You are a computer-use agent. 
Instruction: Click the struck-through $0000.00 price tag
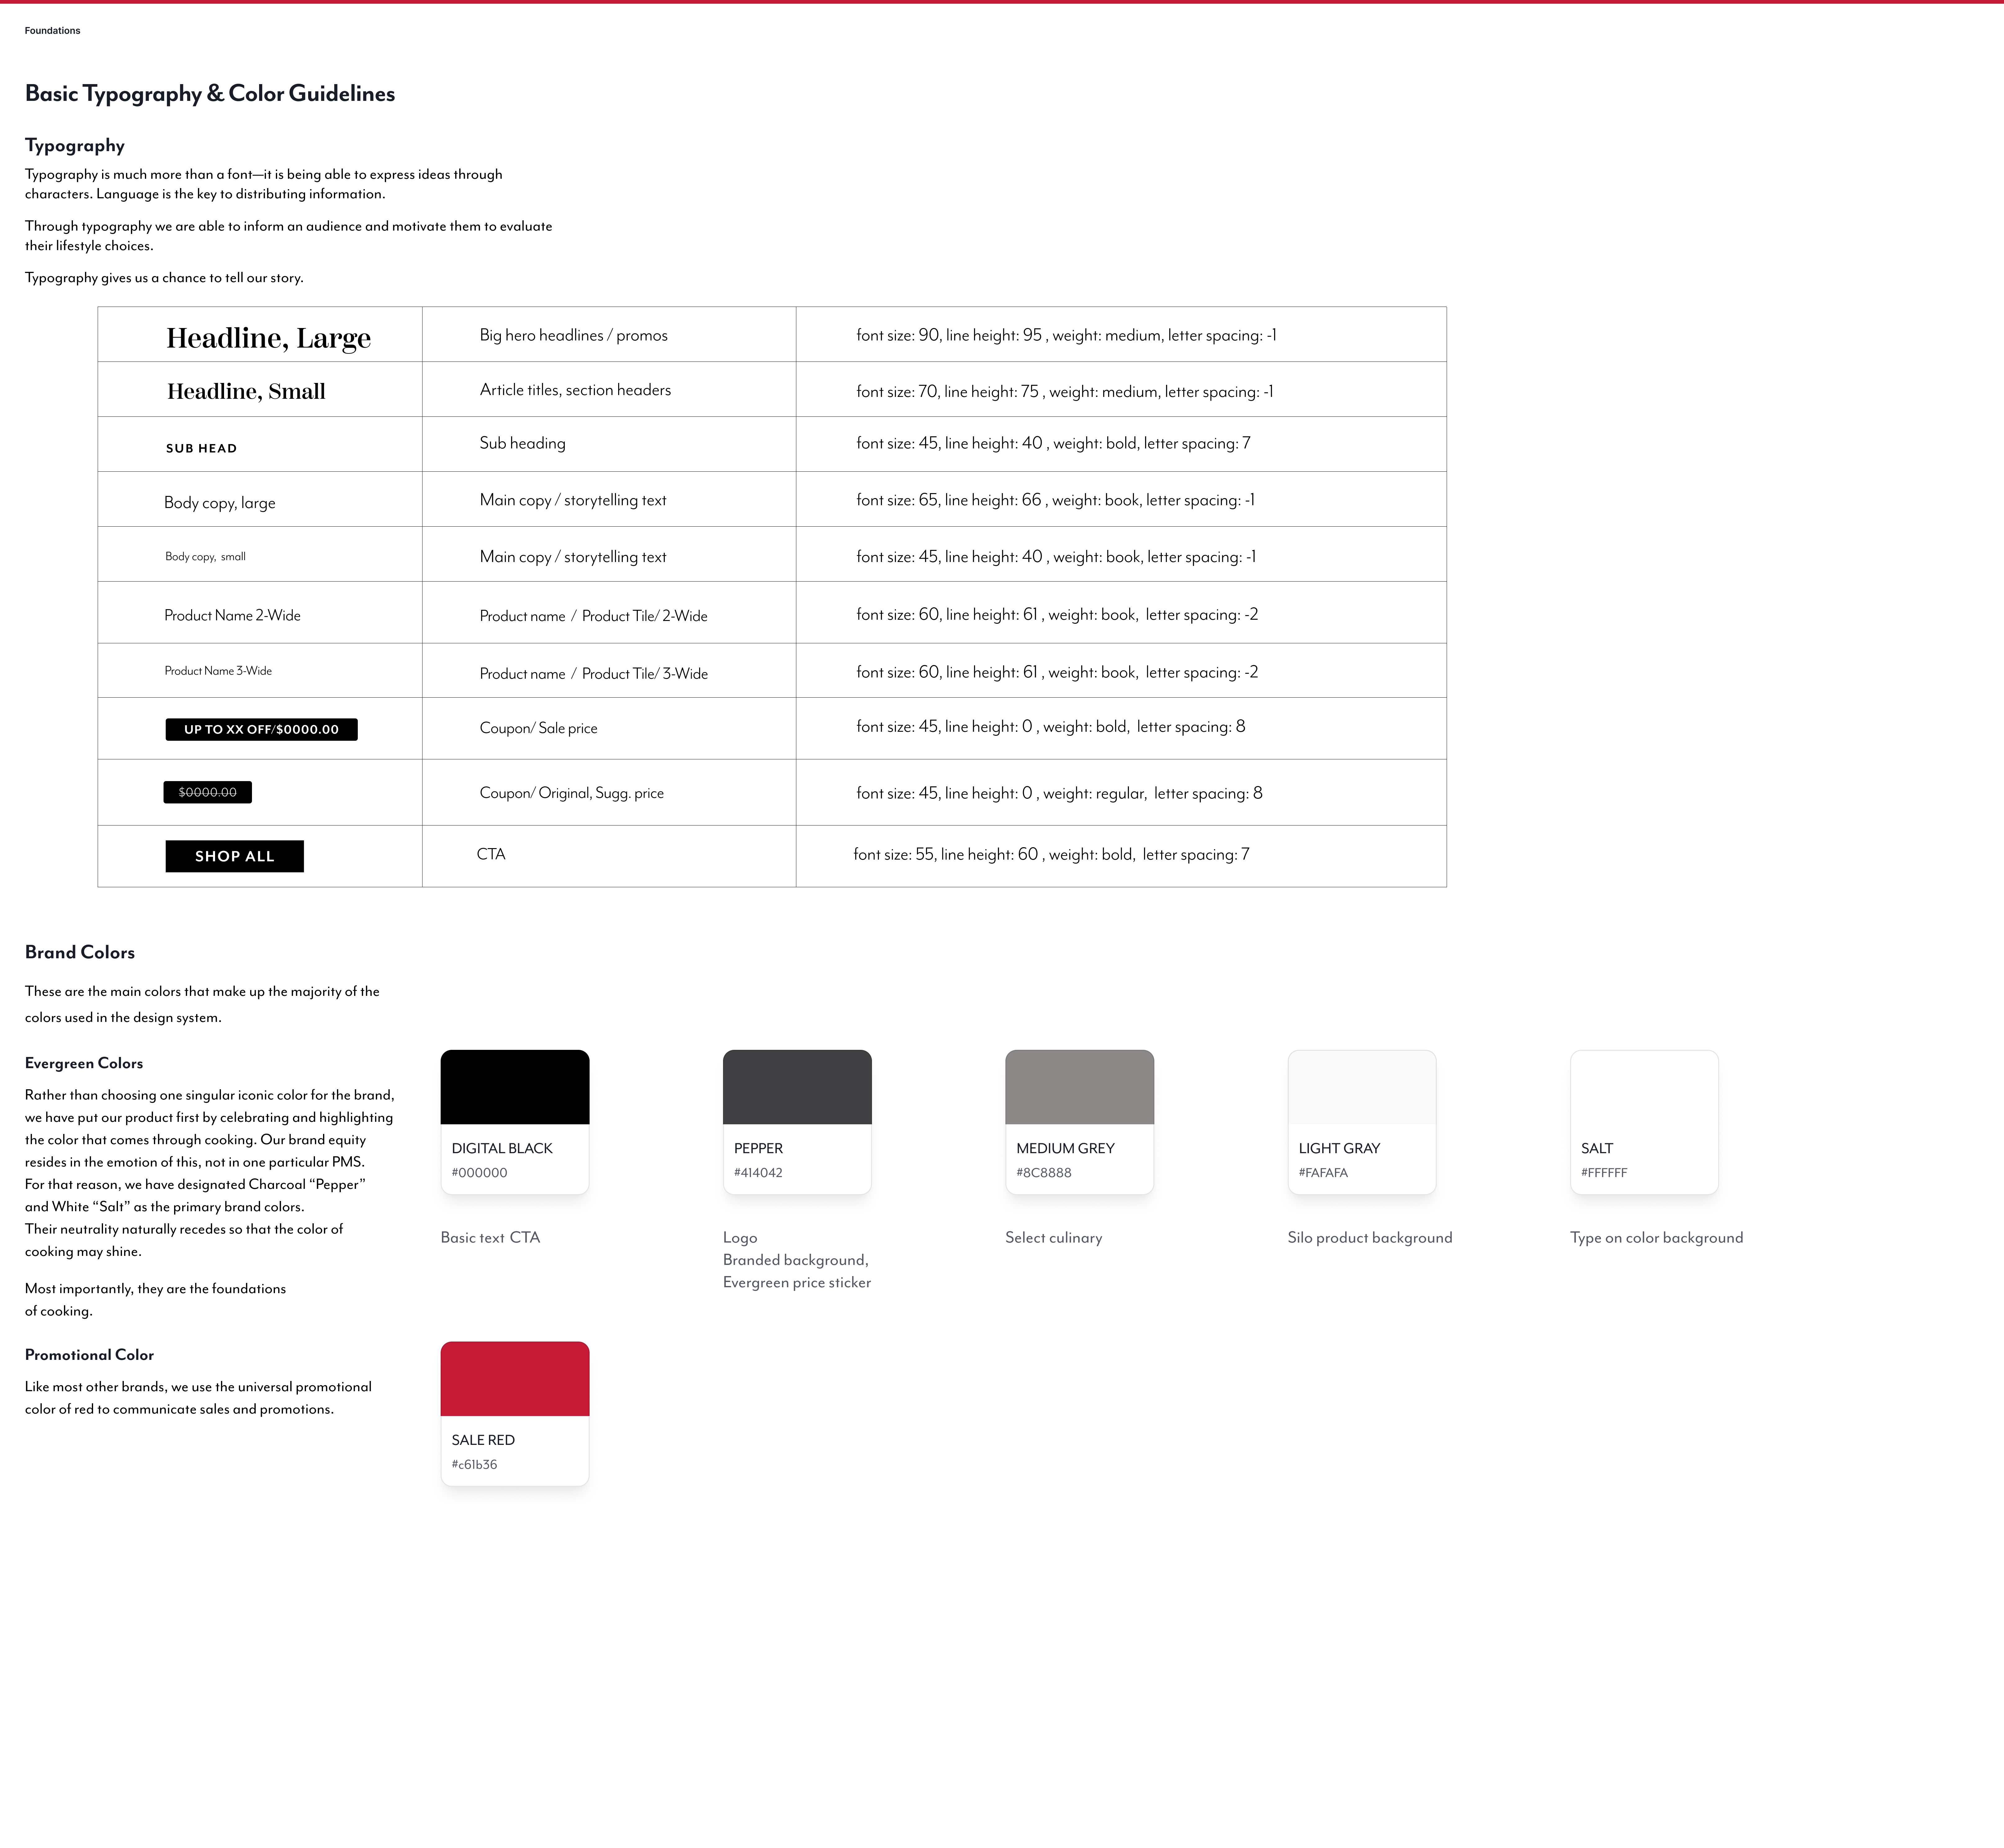coord(207,792)
